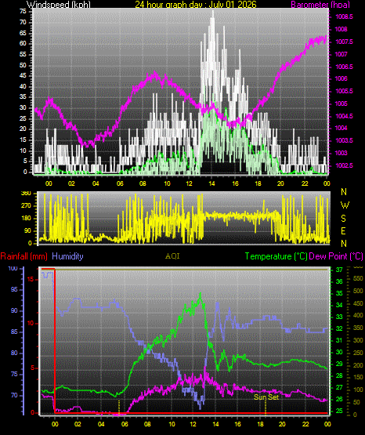Click the 24 hour graph day title
This screenshot has width=365, height=435.
coord(196,5)
